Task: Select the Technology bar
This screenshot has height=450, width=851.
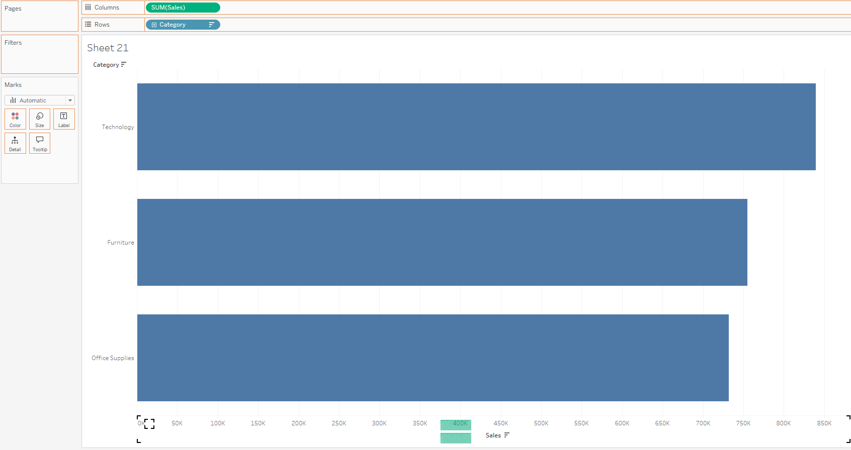Action: point(476,127)
